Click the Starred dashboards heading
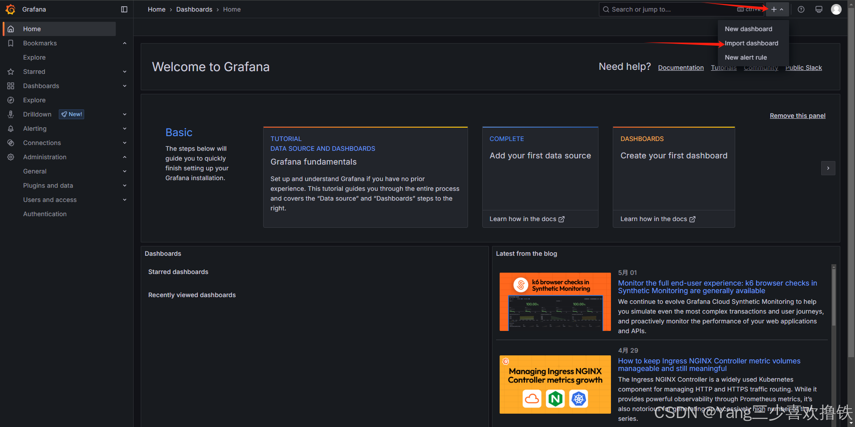This screenshot has height=427, width=855. (178, 272)
